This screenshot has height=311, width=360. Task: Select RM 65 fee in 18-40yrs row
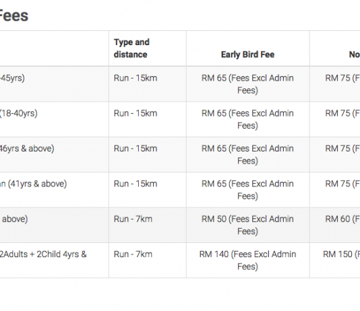(x=247, y=119)
